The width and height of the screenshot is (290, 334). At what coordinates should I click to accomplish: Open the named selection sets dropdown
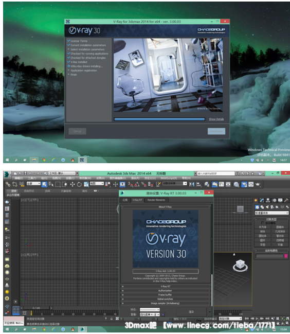pos(175,183)
